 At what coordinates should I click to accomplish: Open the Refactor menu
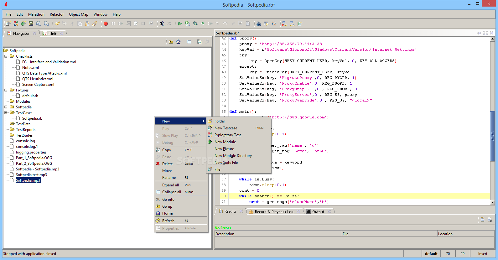[57, 14]
